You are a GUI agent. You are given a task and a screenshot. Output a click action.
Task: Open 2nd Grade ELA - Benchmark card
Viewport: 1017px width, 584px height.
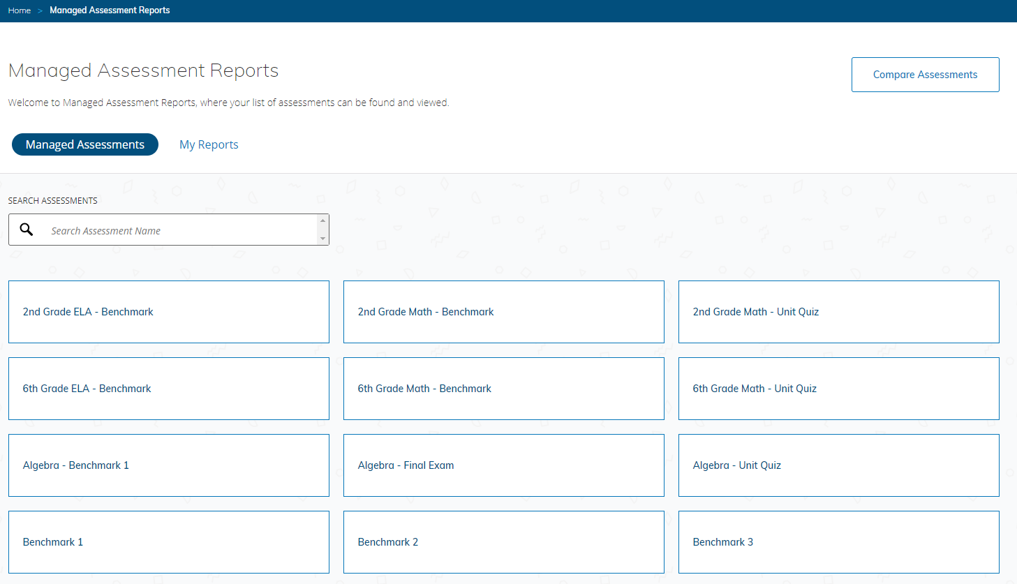click(x=168, y=312)
